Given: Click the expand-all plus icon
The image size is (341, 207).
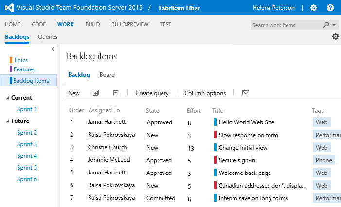Looking at the screenshot, I should click(x=96, y=93).
